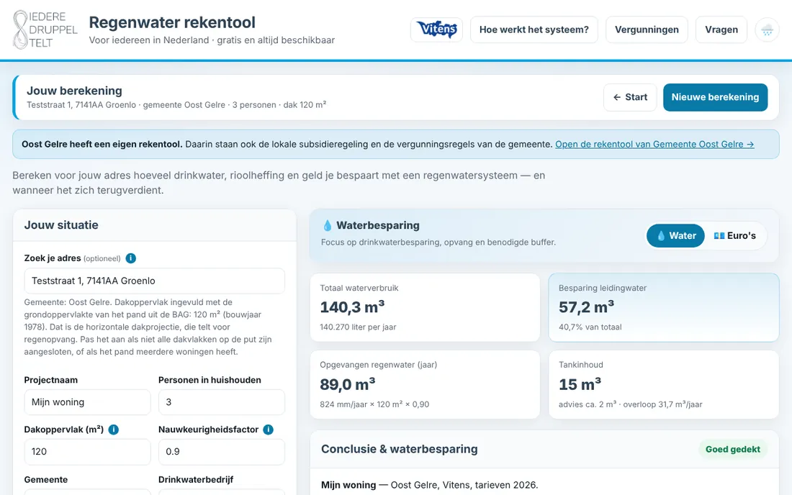Switch results view to Water
The width and height of the screenshot is (792, 495).
click(x=675, y=236)
